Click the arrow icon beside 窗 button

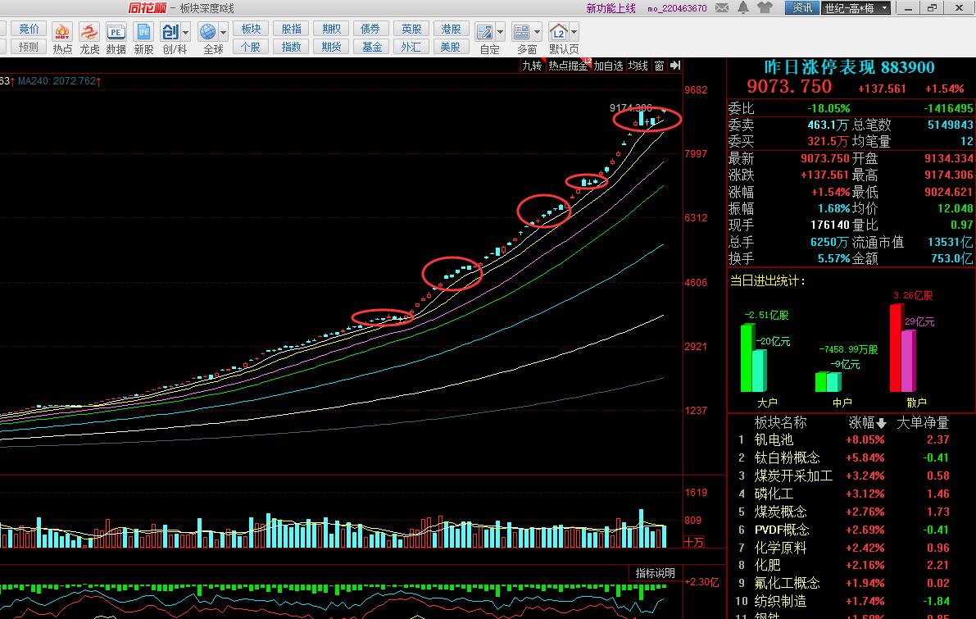point(674,66)
